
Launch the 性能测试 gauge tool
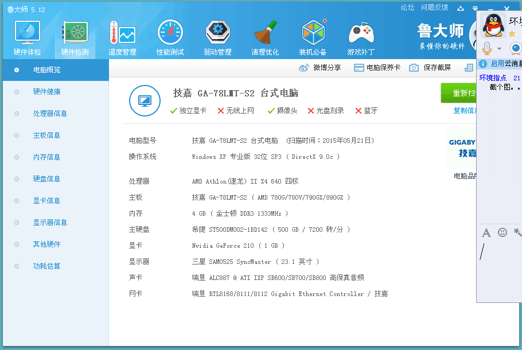pyautogui.click(x=170, y=38)
